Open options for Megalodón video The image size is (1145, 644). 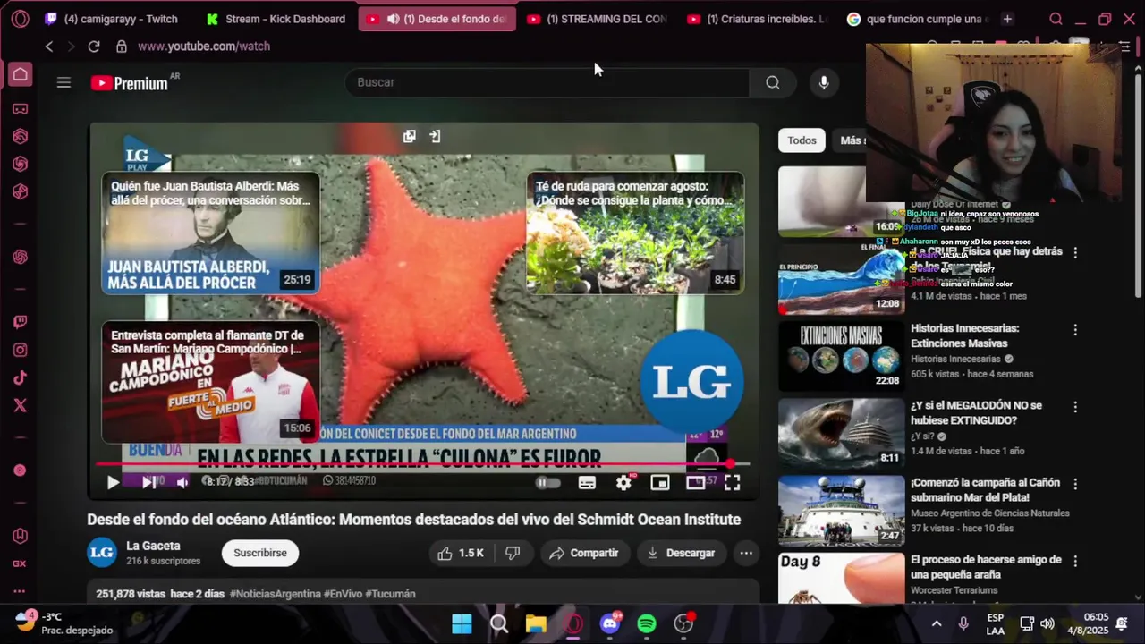tap(1075, 407)
